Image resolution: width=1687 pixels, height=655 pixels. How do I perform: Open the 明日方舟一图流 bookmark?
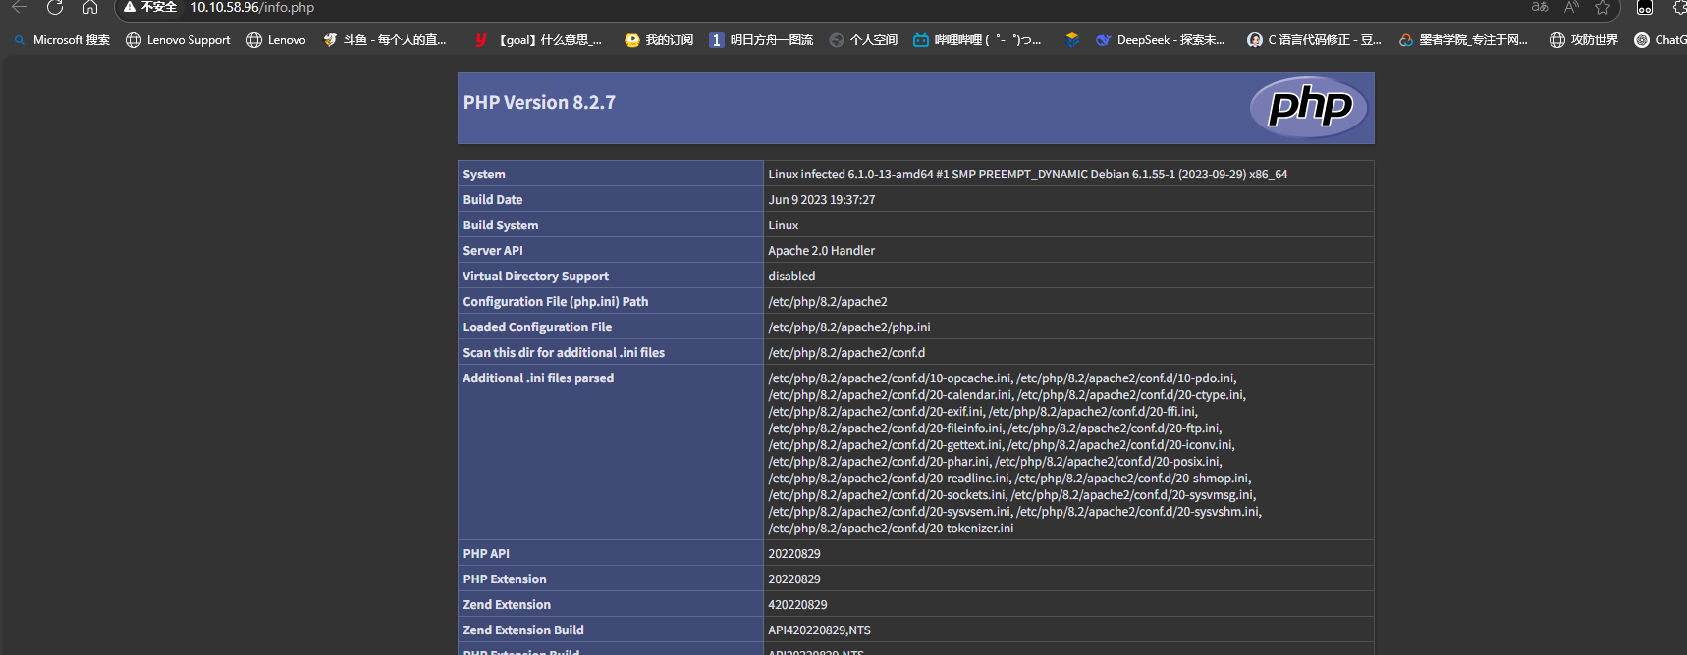(761, 40)
